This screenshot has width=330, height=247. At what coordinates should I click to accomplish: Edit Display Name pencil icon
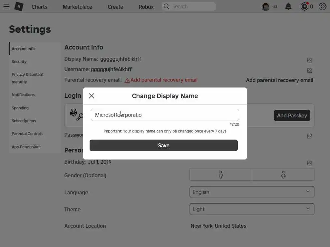309,60
